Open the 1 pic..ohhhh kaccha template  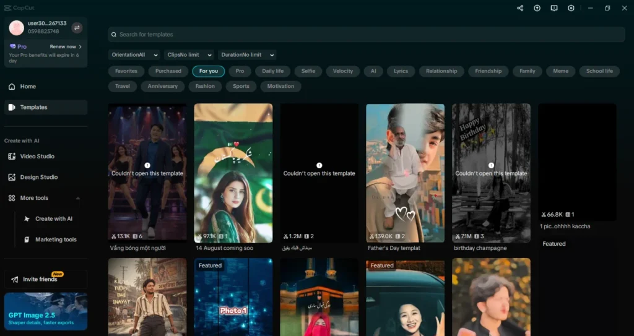pyautogui.click(x=578, y=162)
